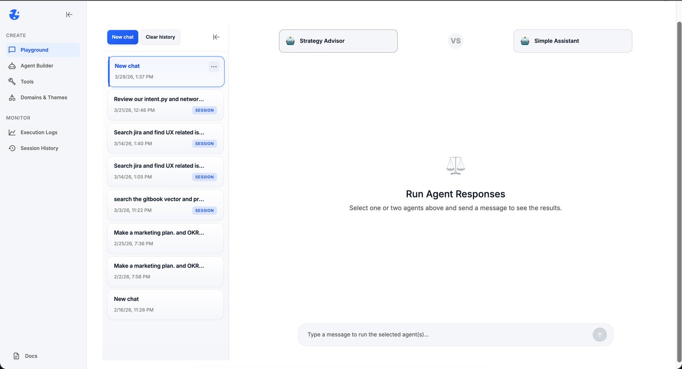Click the Clear history button
The image size is (682, 369).
tap(160, 36)
